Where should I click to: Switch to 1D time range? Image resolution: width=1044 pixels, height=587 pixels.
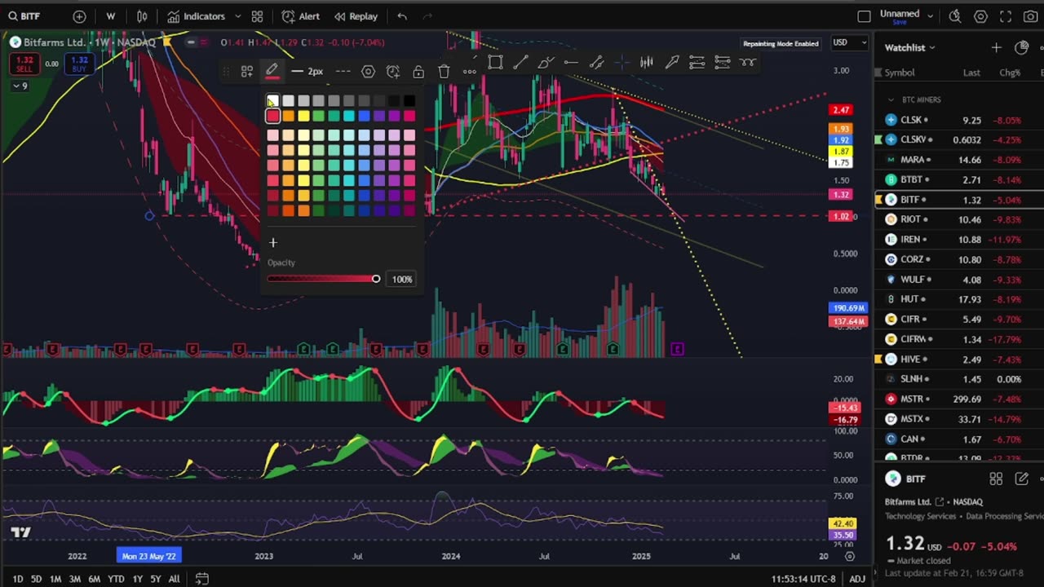pyautogui.click(x=17, y=579)
